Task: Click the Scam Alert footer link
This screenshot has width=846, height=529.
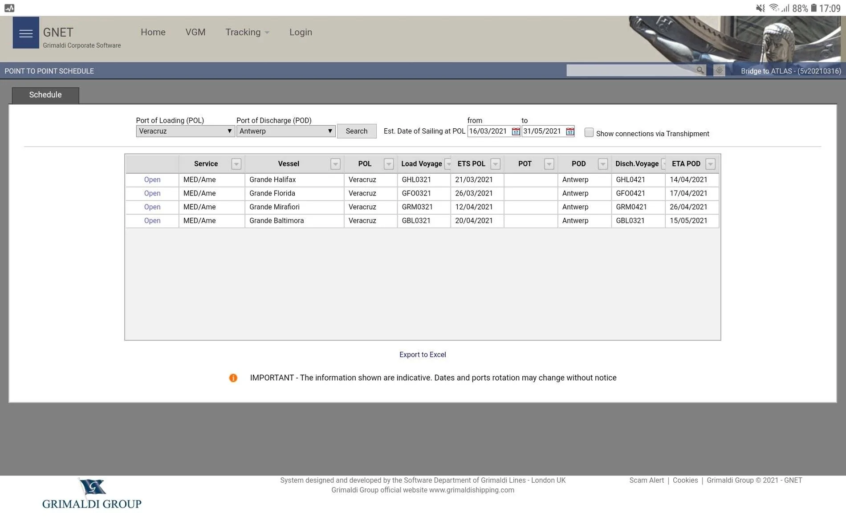Action: tap(647, 480)
